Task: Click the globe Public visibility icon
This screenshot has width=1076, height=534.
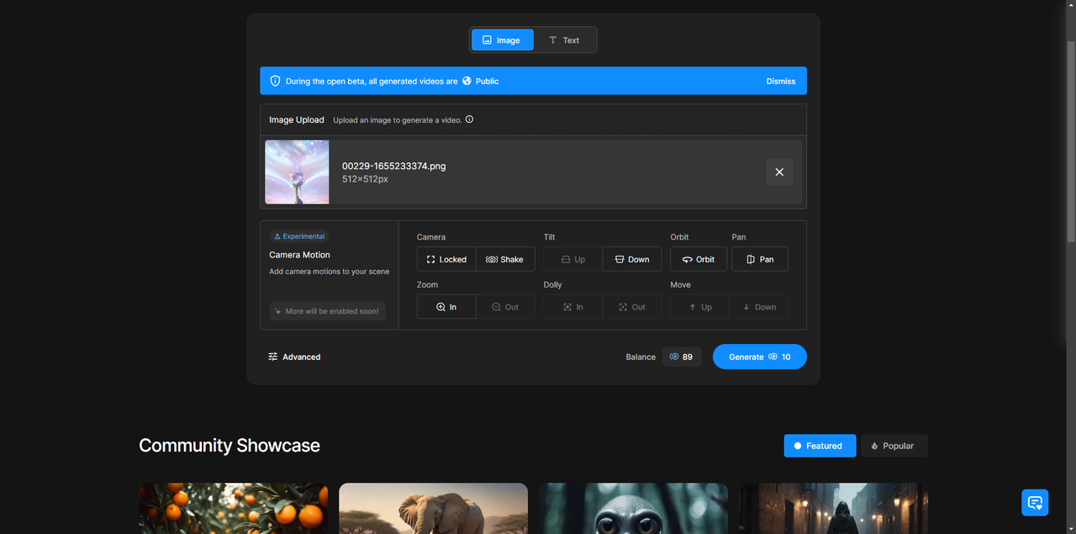Action: click(x=467, y=82)
